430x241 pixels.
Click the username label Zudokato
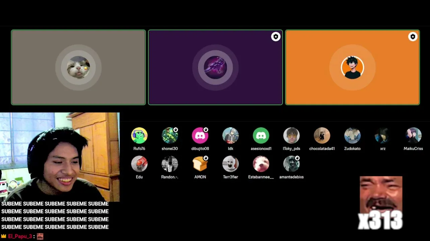352,149
